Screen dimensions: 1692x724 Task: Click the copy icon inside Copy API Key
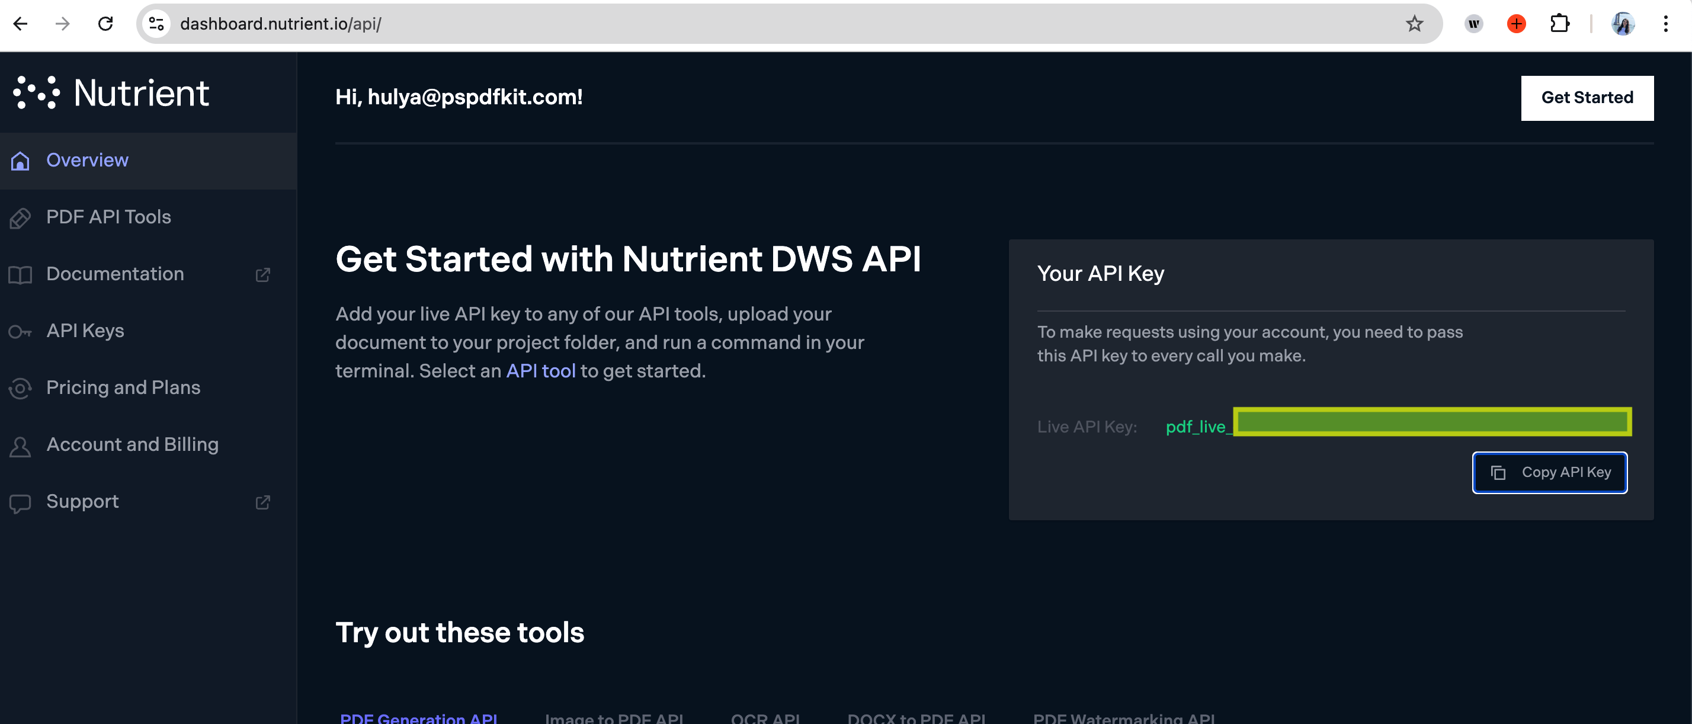pyautogui.click(x=1498, y=472)
